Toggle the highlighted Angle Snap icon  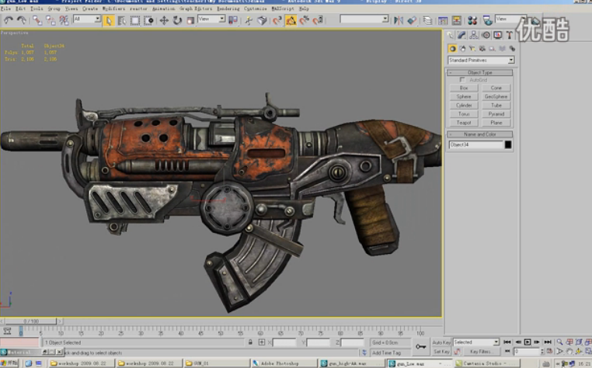[x=291, y=20]
